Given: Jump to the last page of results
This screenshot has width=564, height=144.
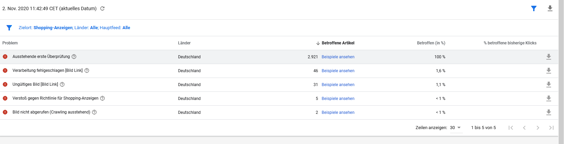Looking at the screenshot, I should [551, 128].
